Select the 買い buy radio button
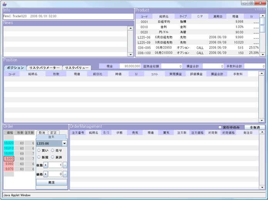The height and width of the screenshot is (200, 268). pyautogui.click(x=39, y=150)
